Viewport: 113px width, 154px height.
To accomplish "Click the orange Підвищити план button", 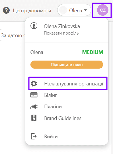I will click(67, 65).
